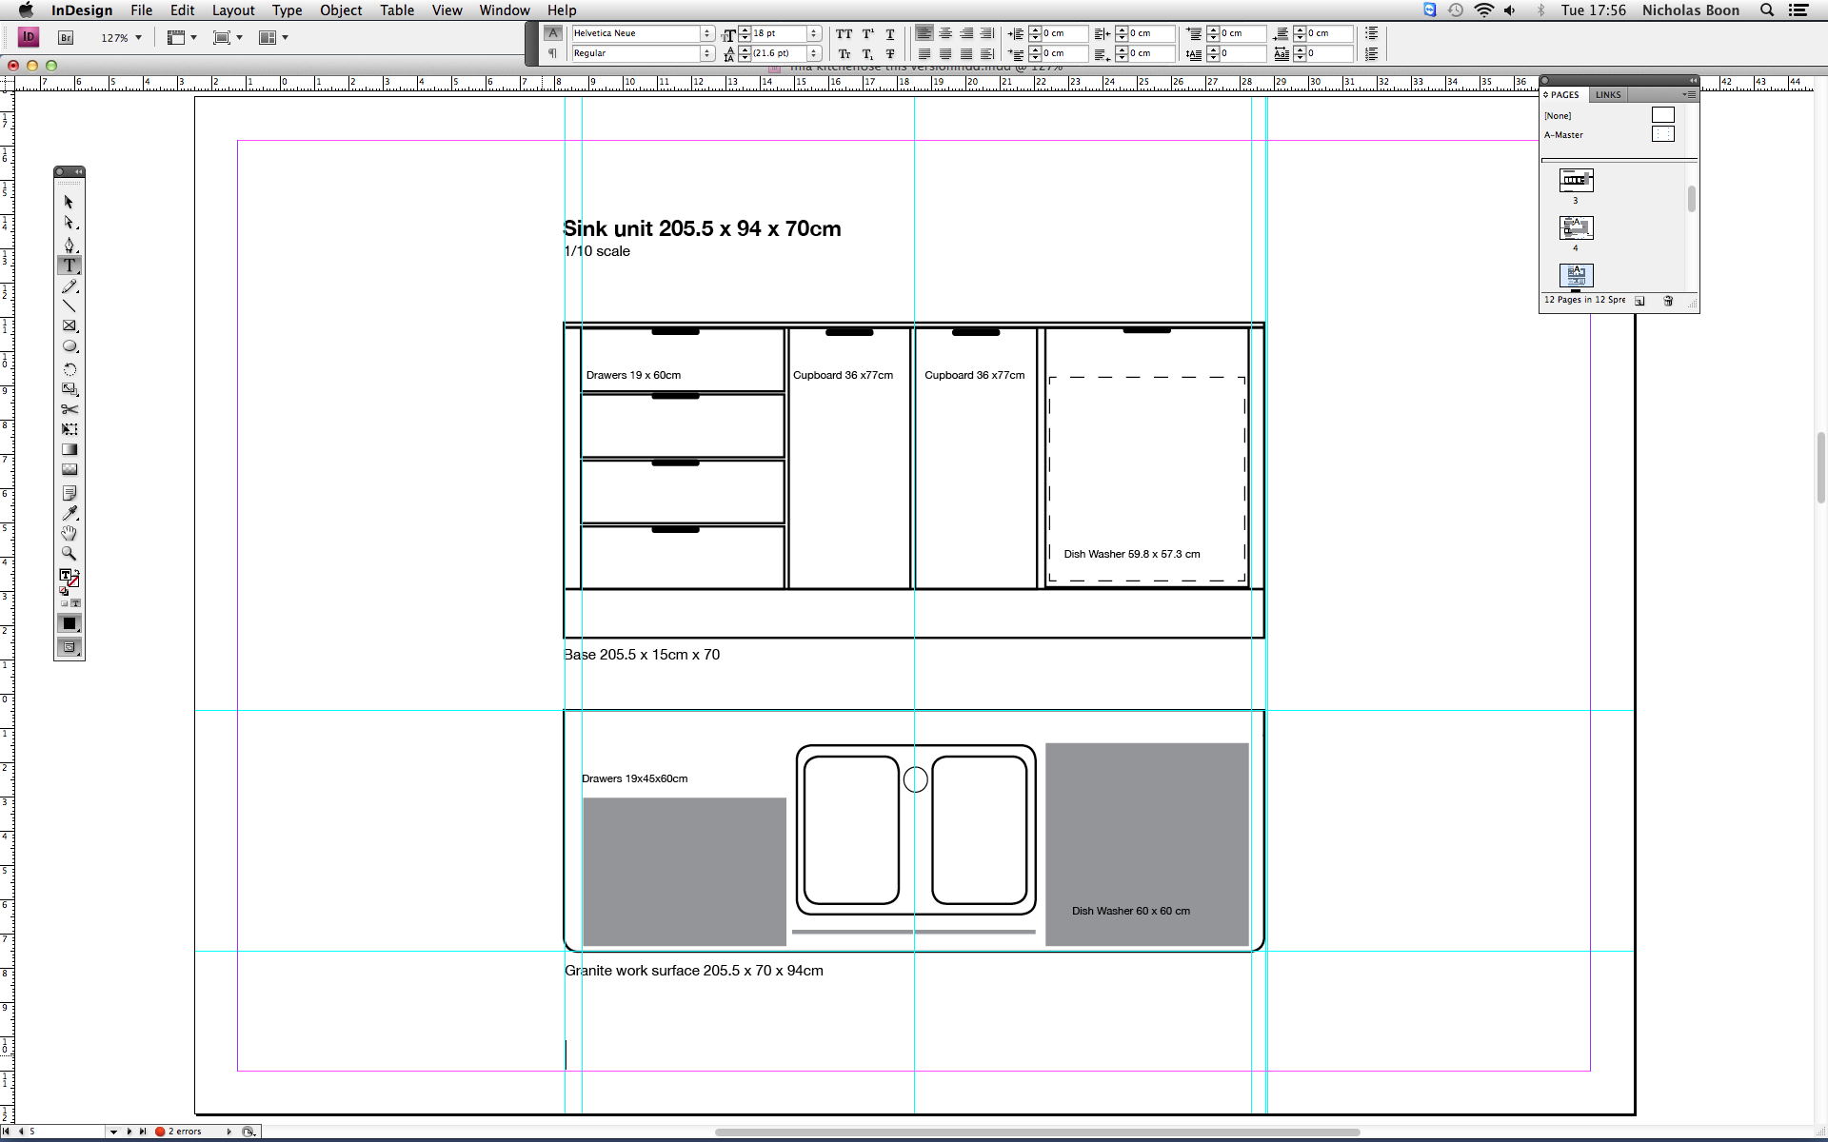Open the Table menu
Image resolution: width=1828 pixels, height=1142 pixels.
(397, 10)
